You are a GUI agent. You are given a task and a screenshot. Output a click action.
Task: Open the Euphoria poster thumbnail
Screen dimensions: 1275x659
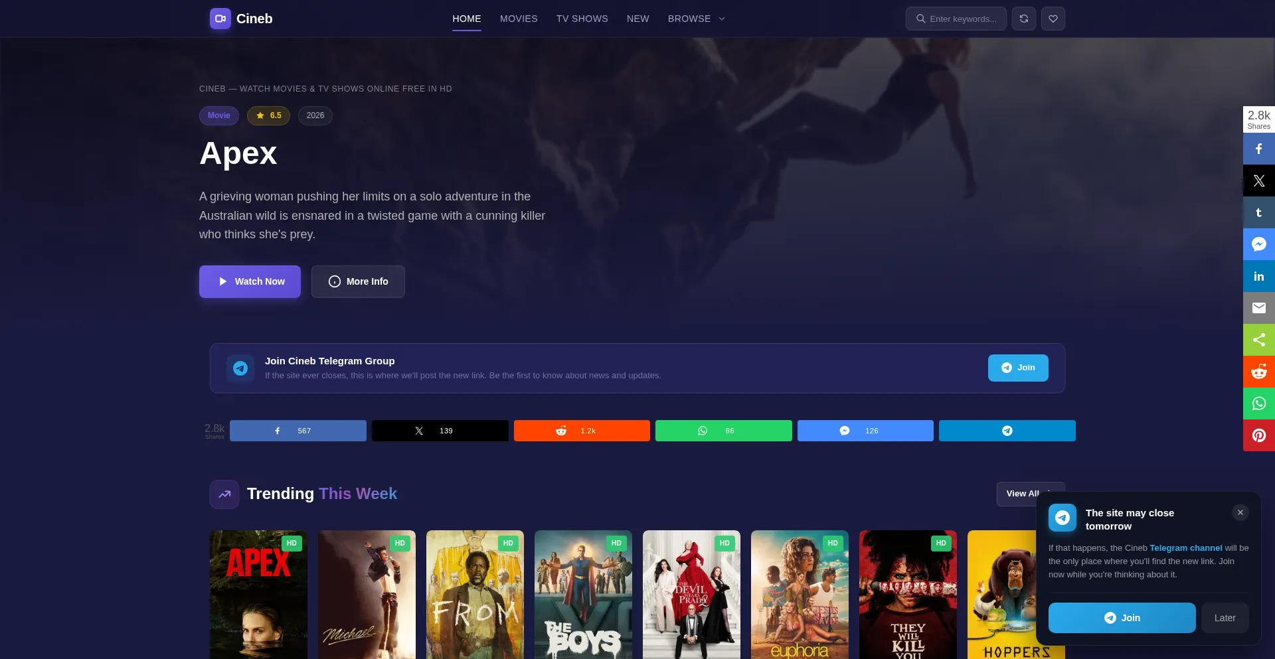(800, 595)
